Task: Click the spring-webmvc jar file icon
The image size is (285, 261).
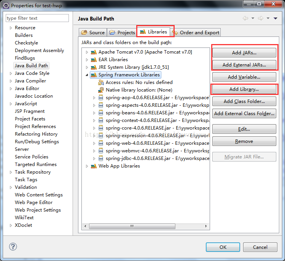Action: [101, 151]
